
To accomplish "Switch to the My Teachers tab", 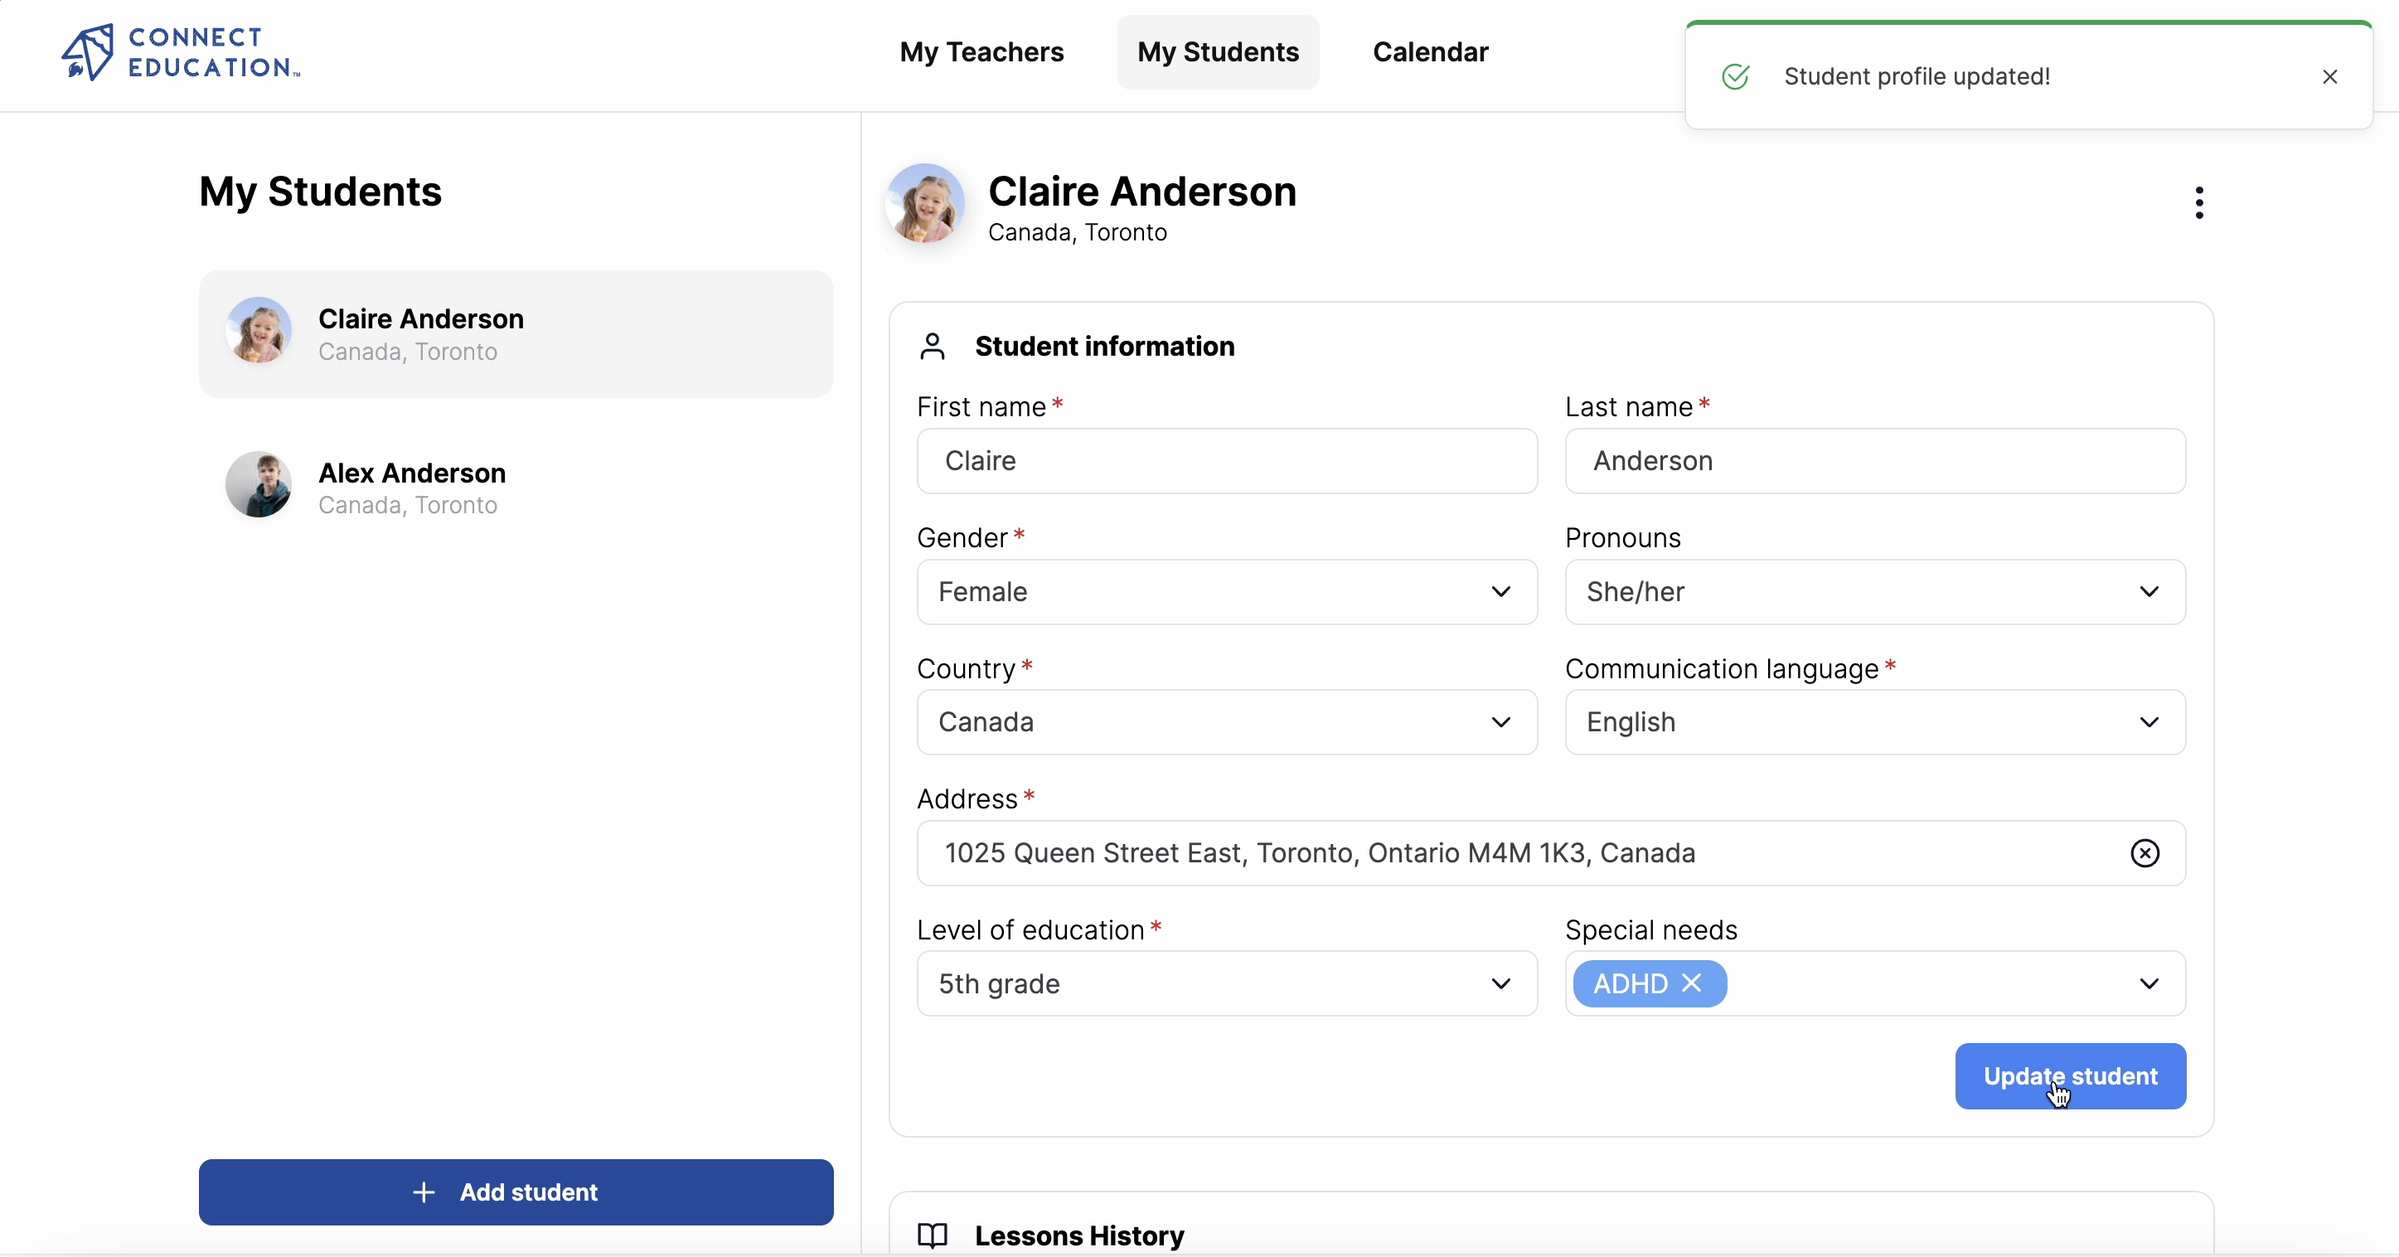I will coord(981,52).
